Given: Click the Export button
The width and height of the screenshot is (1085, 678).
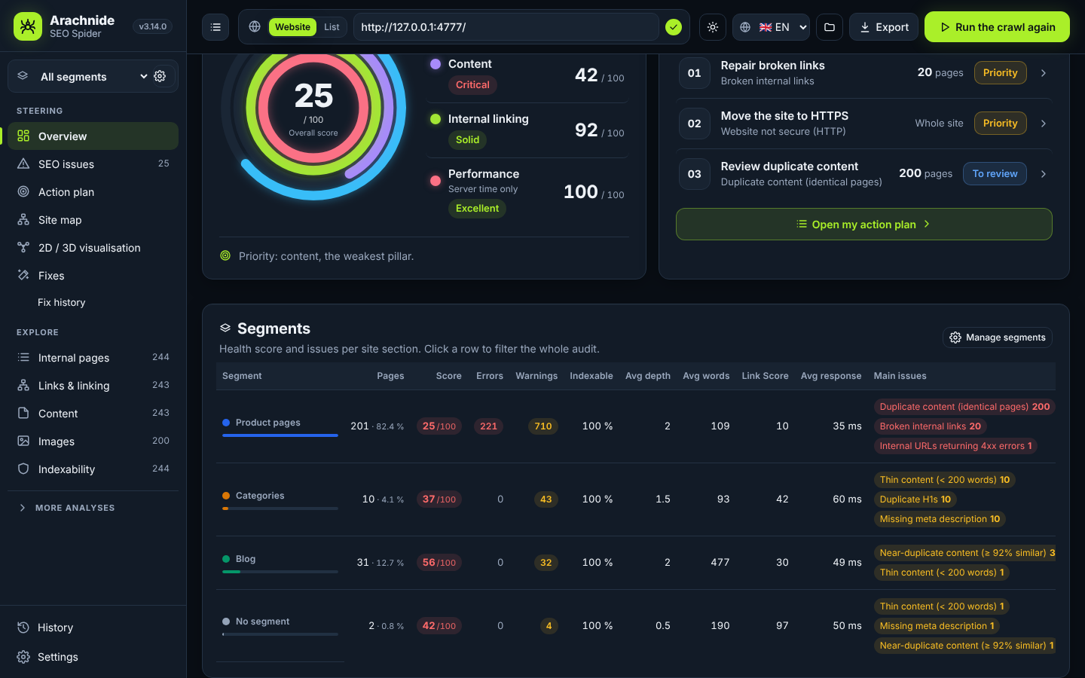Looking at the screenshot, I should [884, 27].
